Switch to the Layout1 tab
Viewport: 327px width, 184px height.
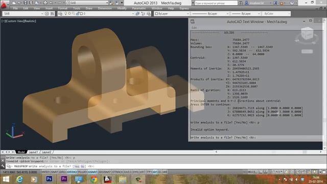click(x=33, y=152)
